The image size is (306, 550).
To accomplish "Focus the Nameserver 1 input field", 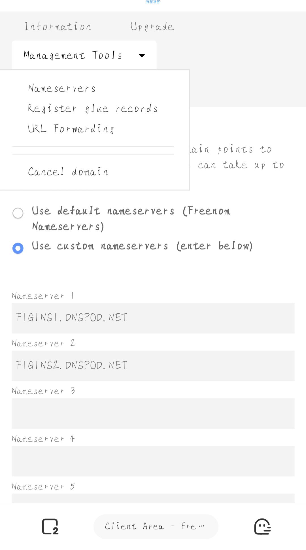I will (x=153, y=318).
